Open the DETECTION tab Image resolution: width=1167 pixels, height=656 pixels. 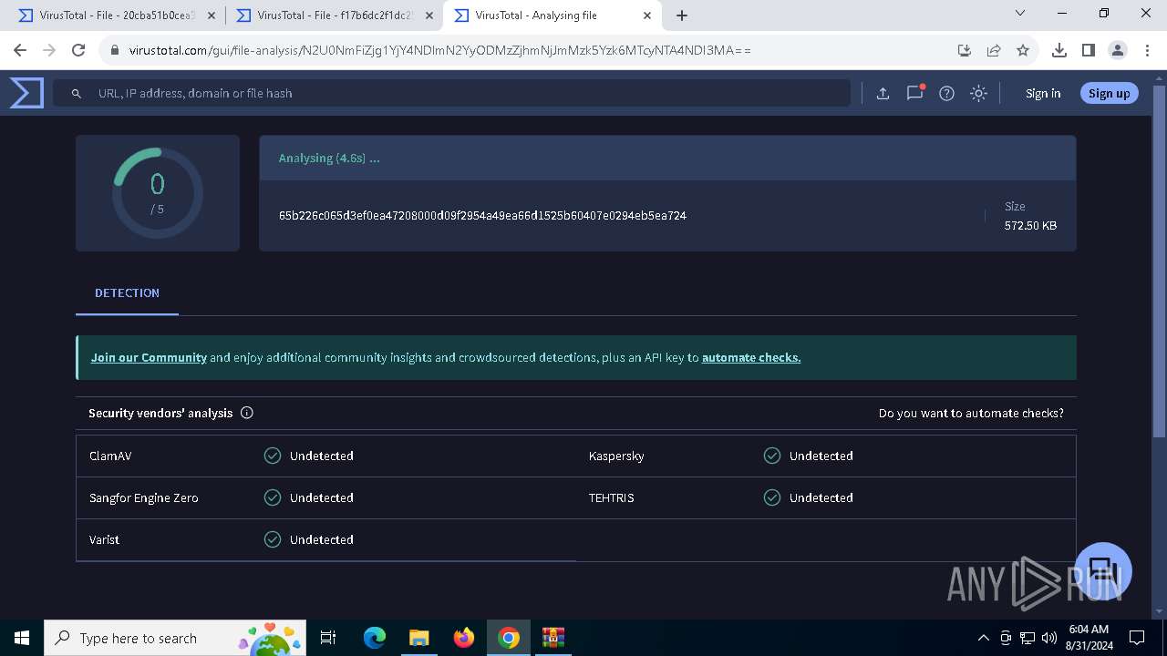pyautogui.click(x=127, y=293)
